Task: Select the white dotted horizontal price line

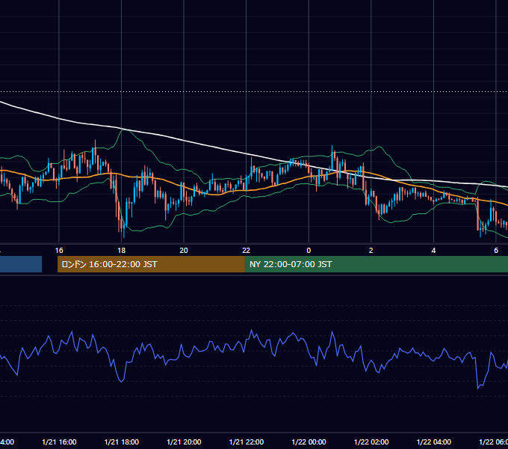Action: point(254,92)
